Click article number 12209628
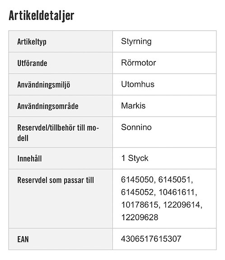This screenshot has height=260, width=225. click(140, 217)
